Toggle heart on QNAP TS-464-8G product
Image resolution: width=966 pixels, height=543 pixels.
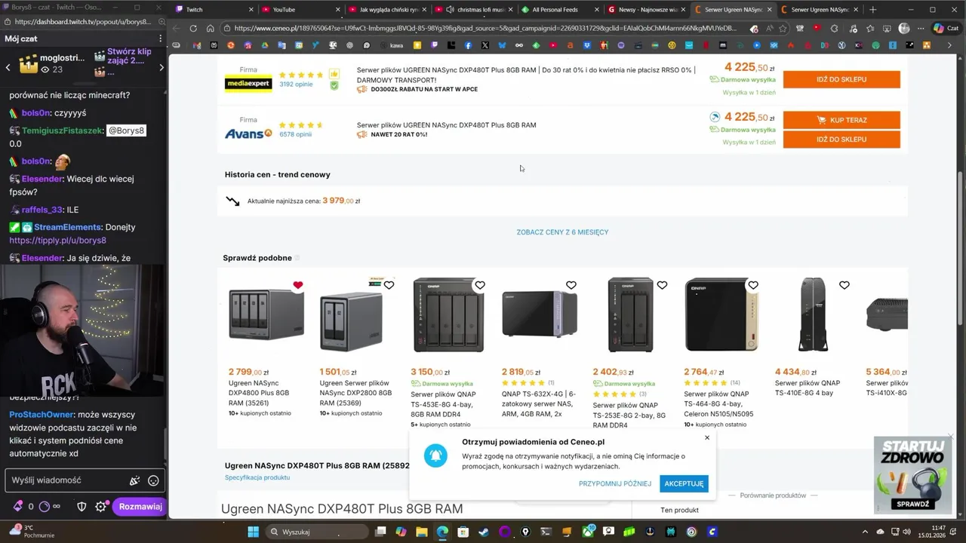(x=753, y=285)
